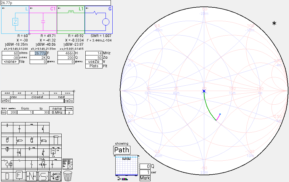The width and height of the screenshot is (289, 182).
Task: Add a series resistor from the palette
Action: pyautogui.click(x=19, y=163)
